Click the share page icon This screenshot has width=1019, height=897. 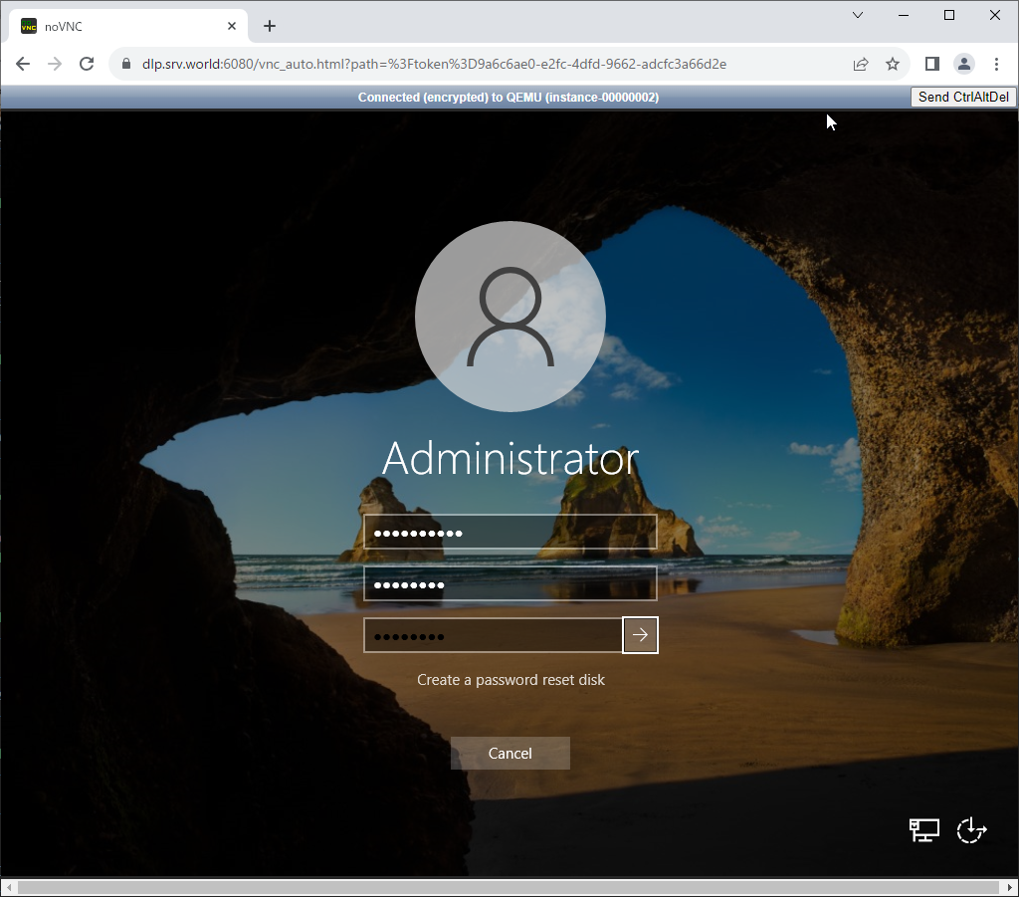click(x=861, y=64)
